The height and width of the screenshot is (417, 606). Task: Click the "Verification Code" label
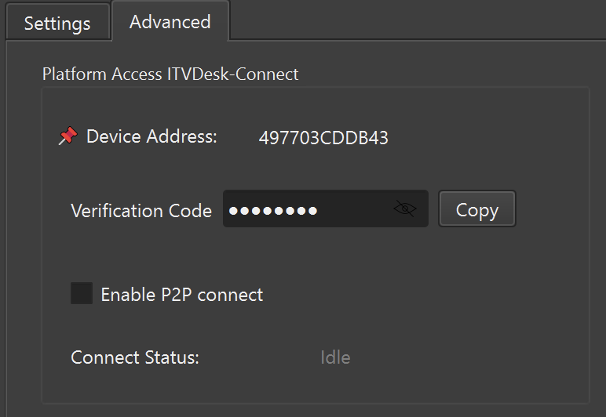tap(141, 210)
